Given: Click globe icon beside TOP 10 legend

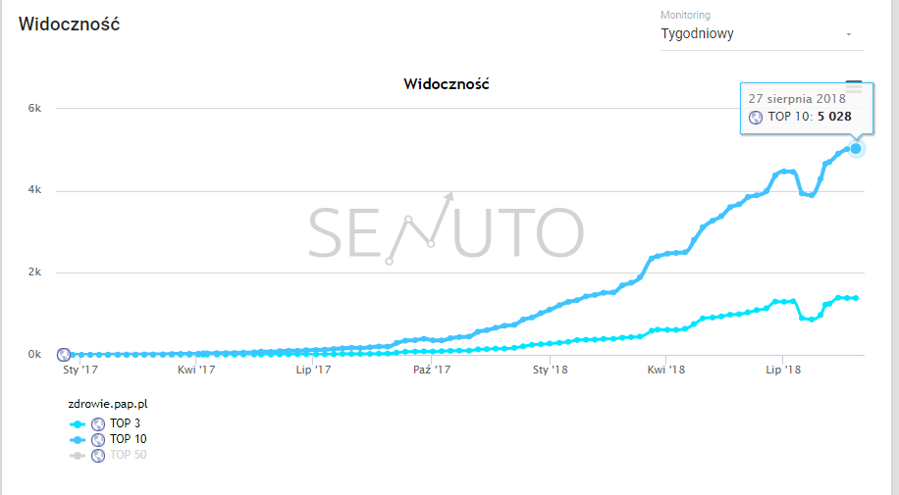Looking at the screenshot, I should (x=98, y=439).
